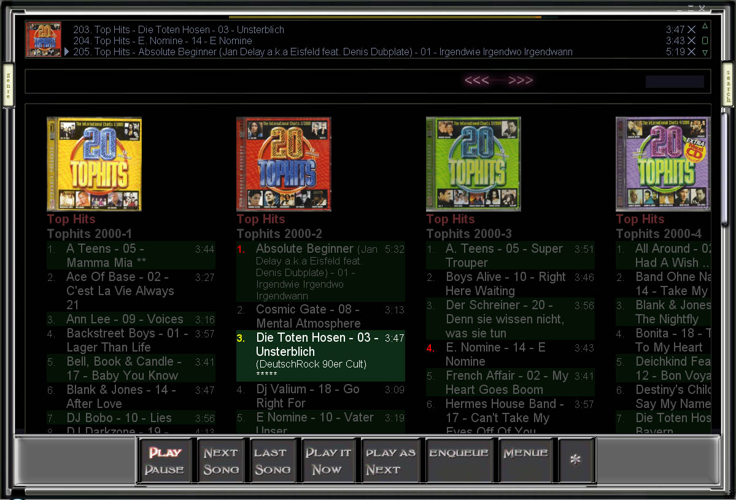Image resolution: width=736 pixels, height=500 pixels.
Task: Remove playlist entry 203 with its X icon
Action: coord(691,29)
